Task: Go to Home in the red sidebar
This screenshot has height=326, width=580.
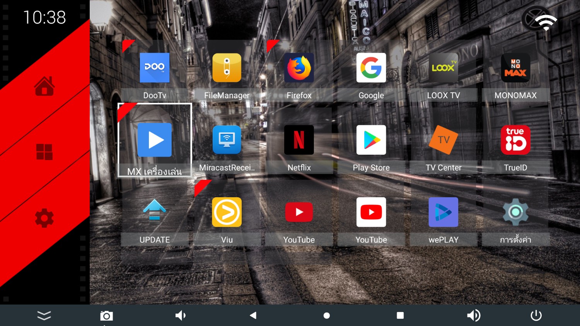Action: coord(44,86)
